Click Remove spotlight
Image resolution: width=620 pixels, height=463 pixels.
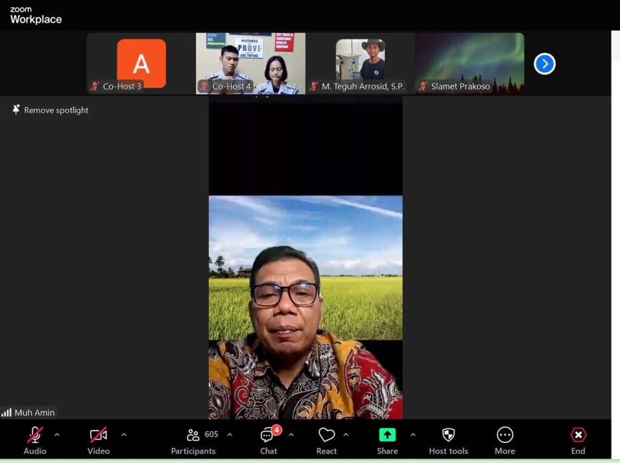click(x=51, y=110)
